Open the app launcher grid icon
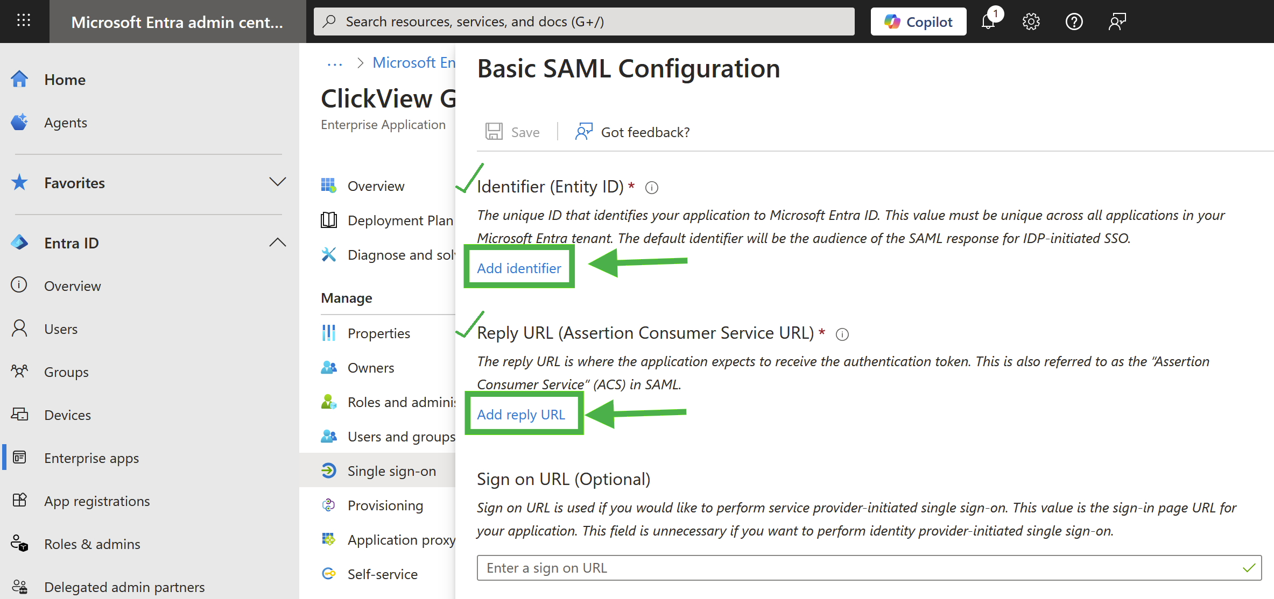This screenshot has height=599, width=1274. tap(24, 21)
